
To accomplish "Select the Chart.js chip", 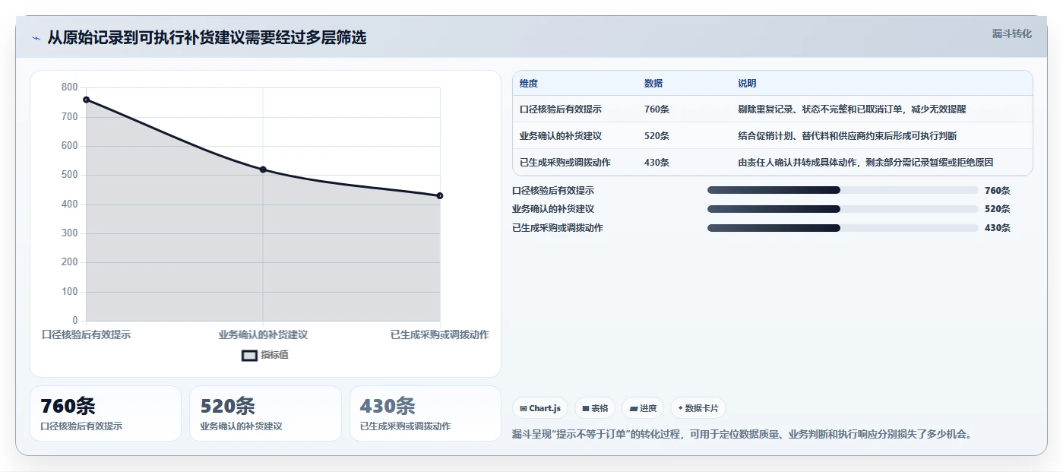I will (x=540, y=408).
